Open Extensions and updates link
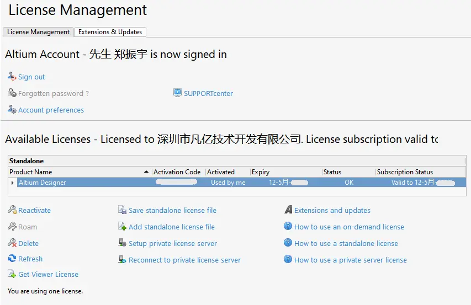 point(332,211)
